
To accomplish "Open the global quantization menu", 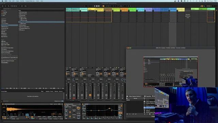I will [x=26, y=6].
